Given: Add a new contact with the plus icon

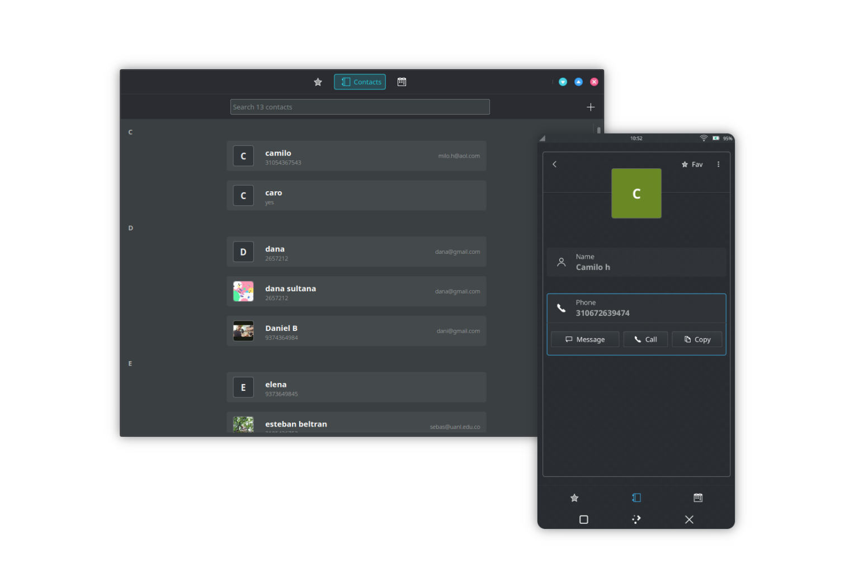Looking at the screenshot, I should click(591, 107).
